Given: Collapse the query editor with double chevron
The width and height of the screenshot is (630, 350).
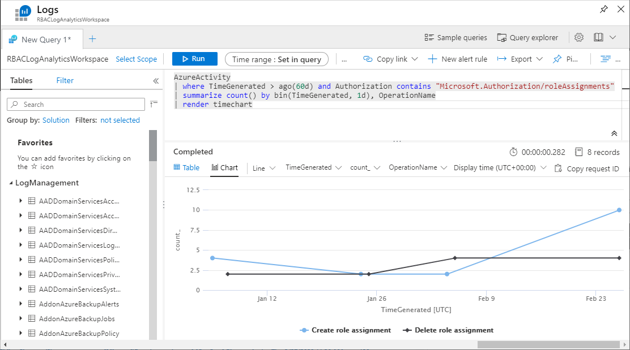Looking at the screenshot, I should tap(614, 133).
